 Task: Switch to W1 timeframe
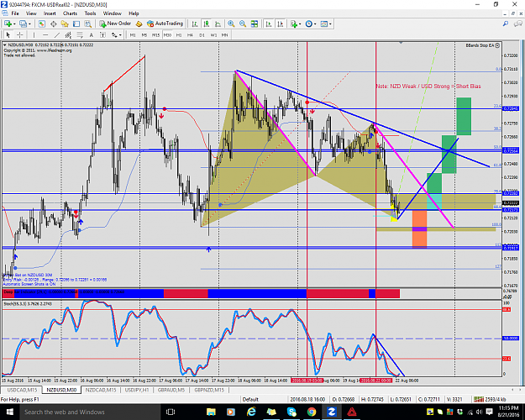[x=213, y=35]
